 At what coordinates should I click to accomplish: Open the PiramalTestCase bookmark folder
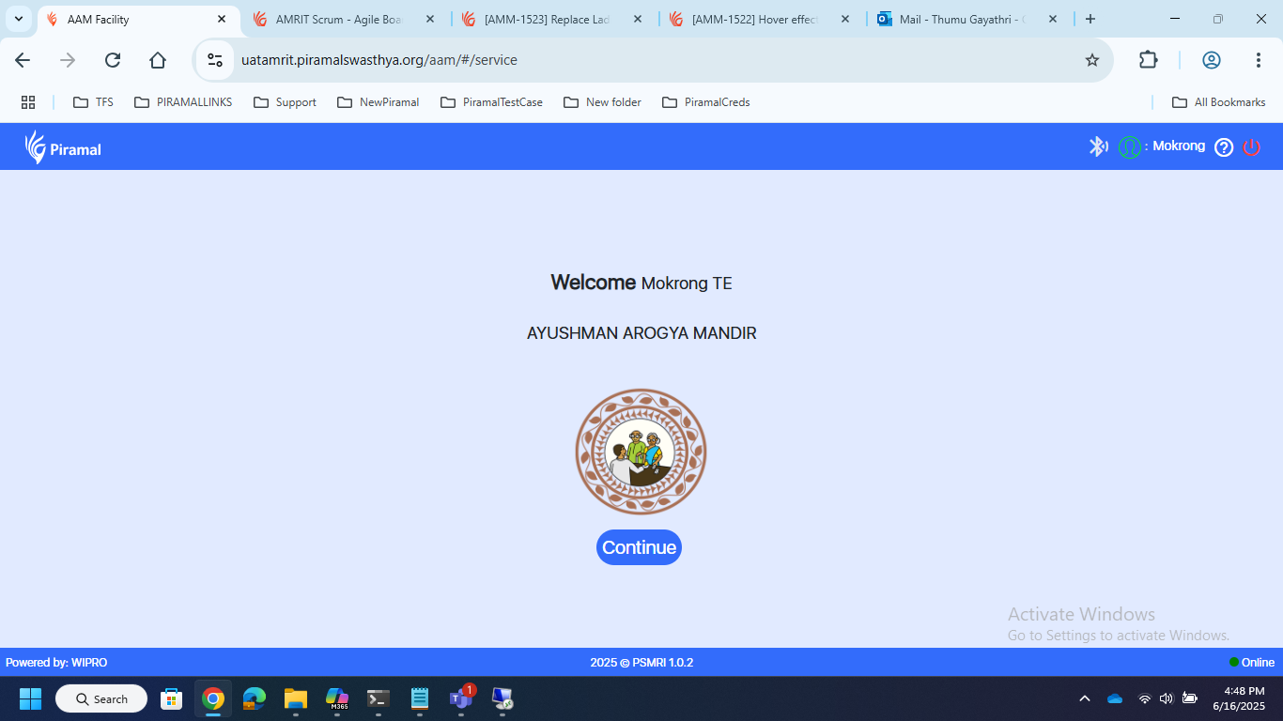pyautogui.click(x=491, y=102)
